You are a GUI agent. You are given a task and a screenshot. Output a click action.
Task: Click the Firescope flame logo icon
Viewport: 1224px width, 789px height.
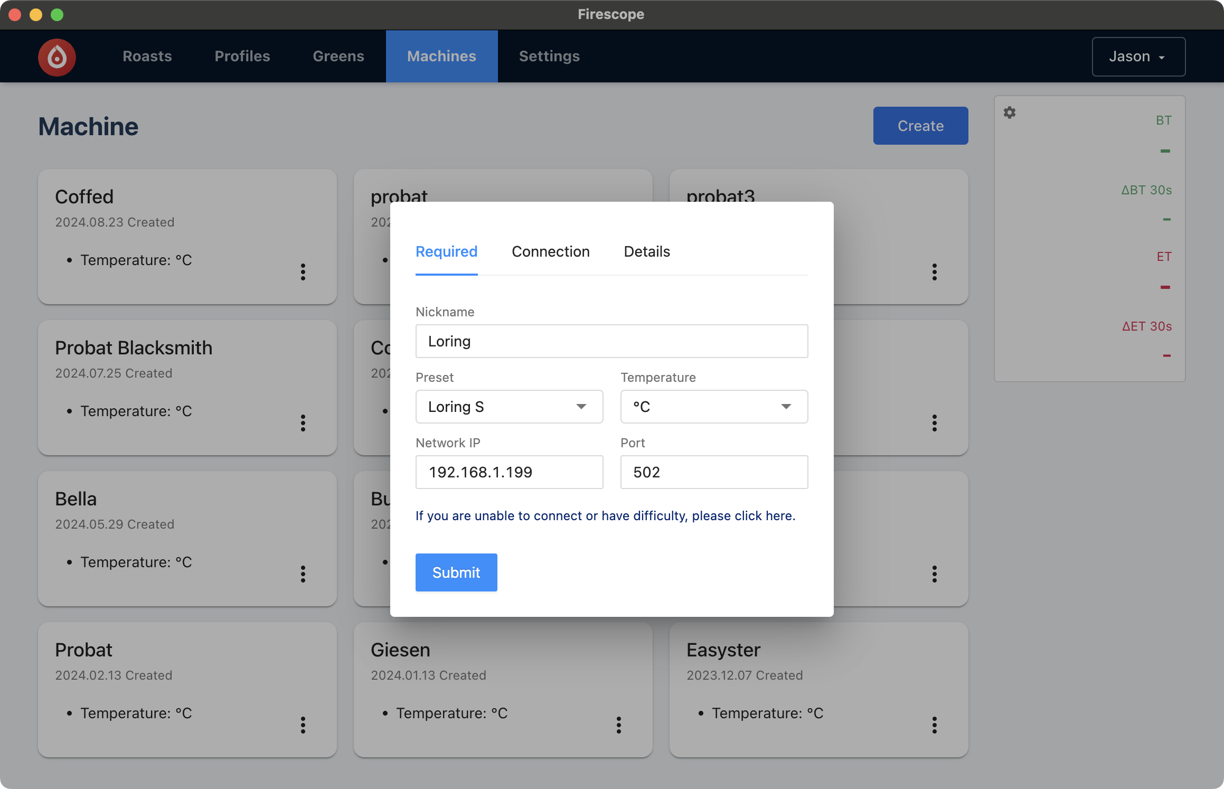pos(57,57)
